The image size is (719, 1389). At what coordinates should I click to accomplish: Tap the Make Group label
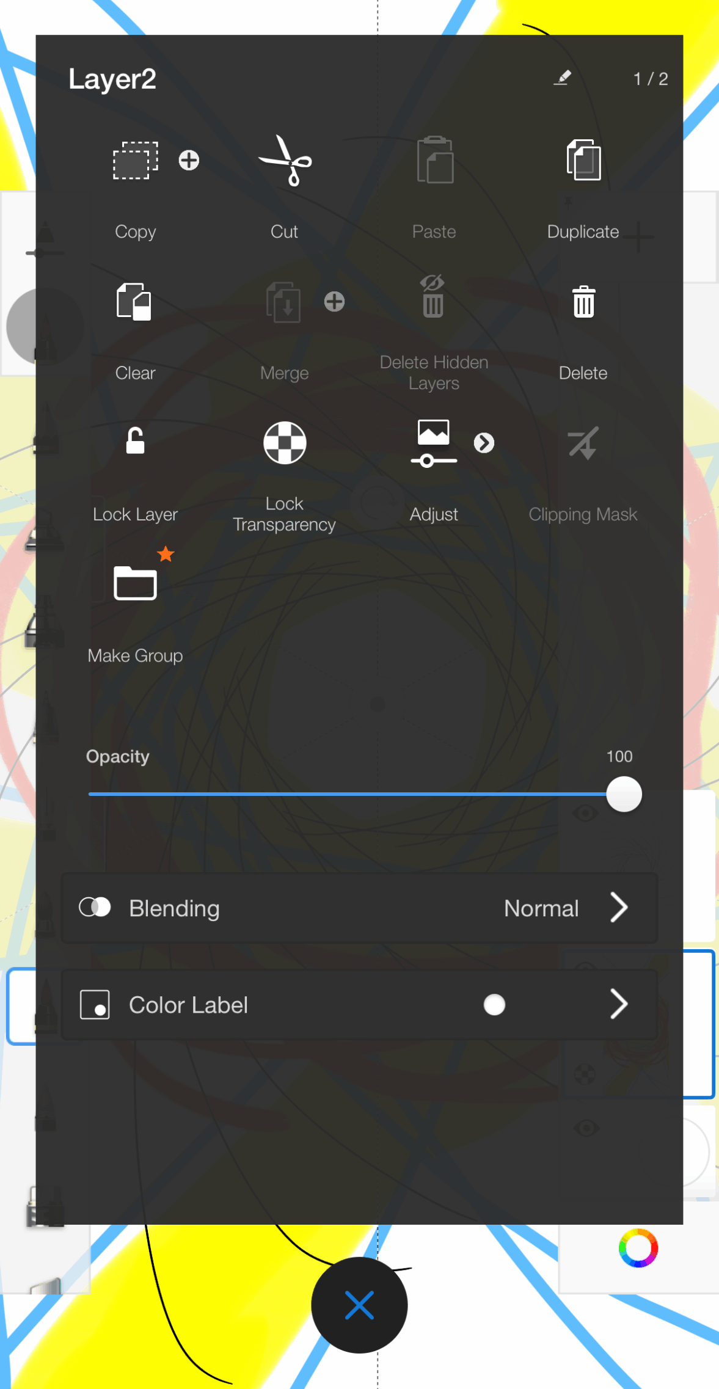point(135,656)
